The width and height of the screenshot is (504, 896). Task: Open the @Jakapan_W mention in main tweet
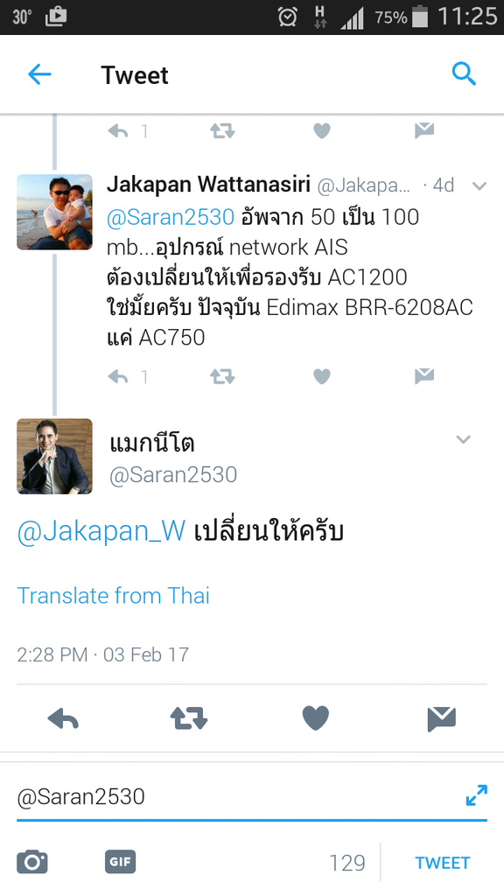coord(101,531)
